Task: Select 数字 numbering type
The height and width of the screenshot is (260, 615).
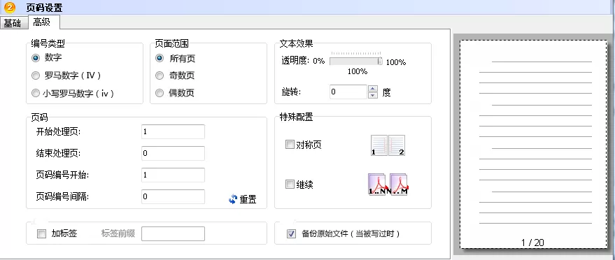Action: point(36,58)
